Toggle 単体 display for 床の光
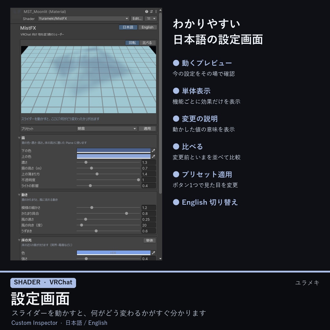This screenshot has height=330, width=330. coord(150,240)
